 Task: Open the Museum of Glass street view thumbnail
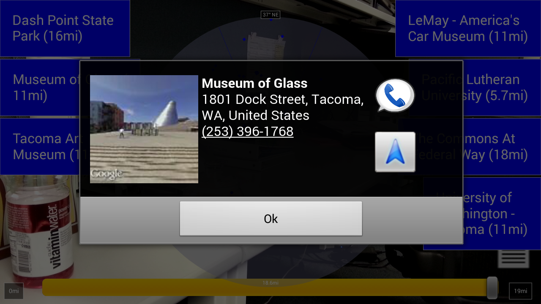[x=144, y=129]
